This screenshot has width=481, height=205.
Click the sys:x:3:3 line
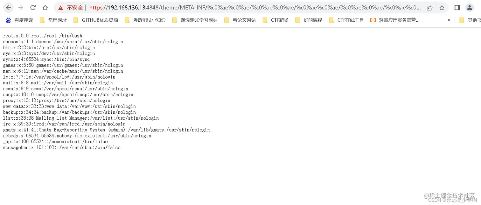tap(49, 53)
